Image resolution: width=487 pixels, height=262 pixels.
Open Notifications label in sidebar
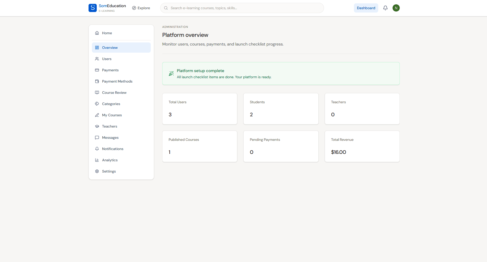pyautogui.click(x=113, y=149)
